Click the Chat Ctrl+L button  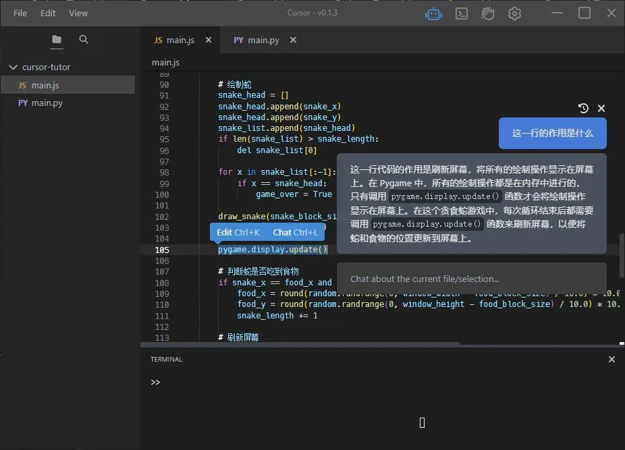(295, 232)
